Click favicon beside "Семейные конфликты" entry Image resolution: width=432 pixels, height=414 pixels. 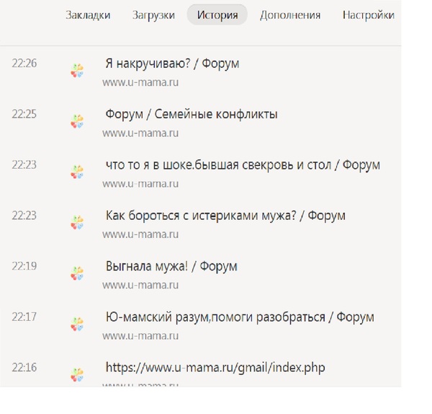[x=77, y=120]
